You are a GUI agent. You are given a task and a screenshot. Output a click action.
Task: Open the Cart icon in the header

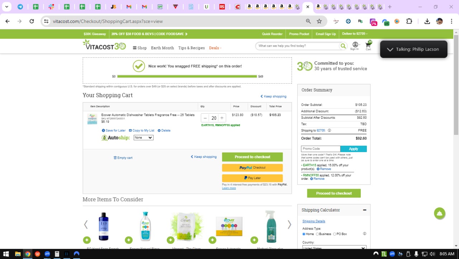click(368, 46)
